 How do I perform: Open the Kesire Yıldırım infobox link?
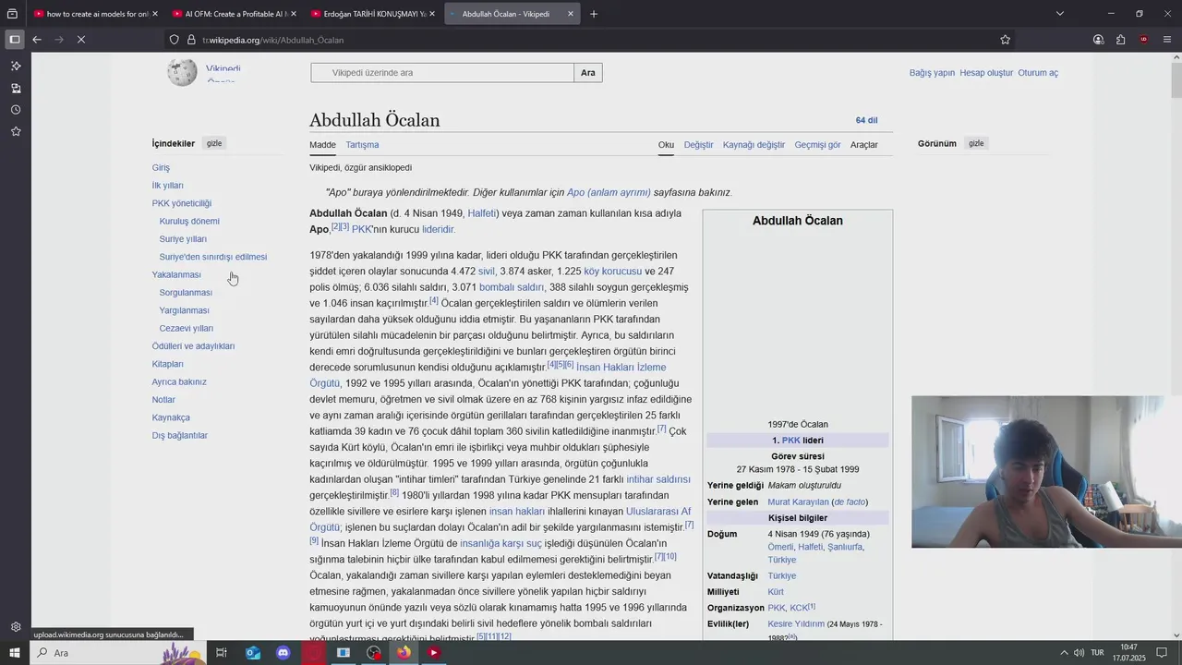click(796, 624)
